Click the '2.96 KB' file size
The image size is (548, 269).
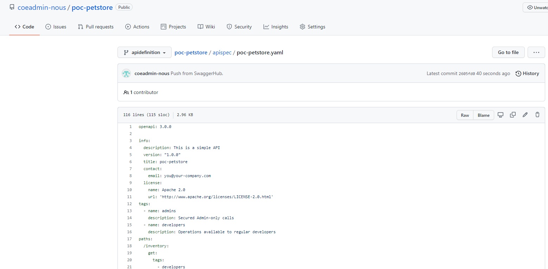(185, 115)
